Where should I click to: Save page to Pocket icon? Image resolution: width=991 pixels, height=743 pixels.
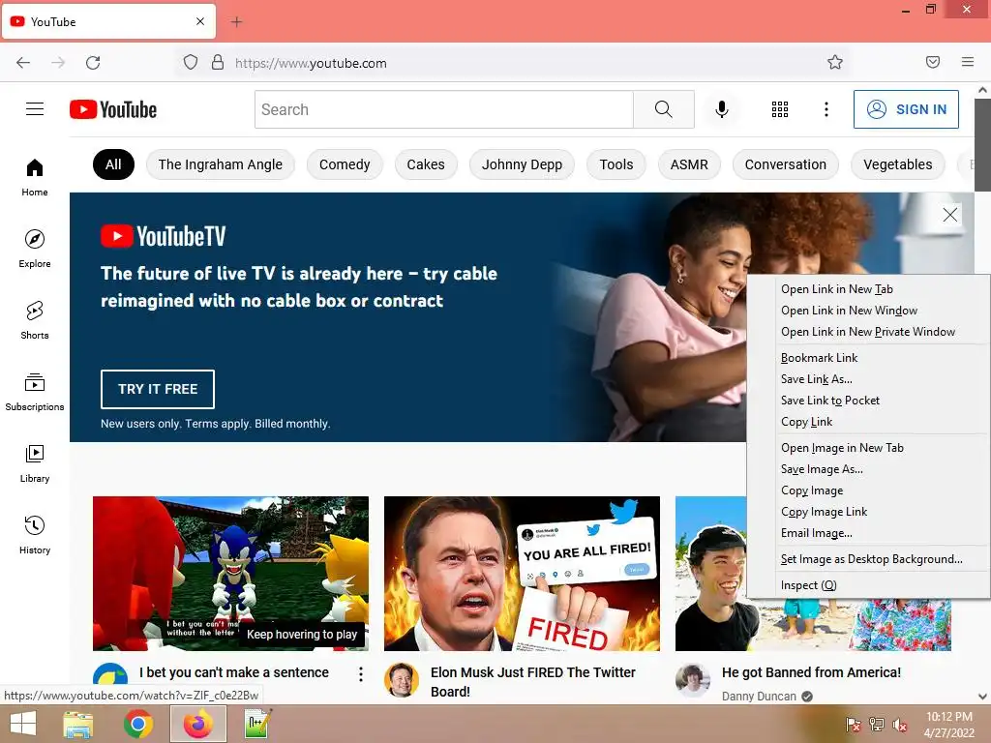point(933,62)
